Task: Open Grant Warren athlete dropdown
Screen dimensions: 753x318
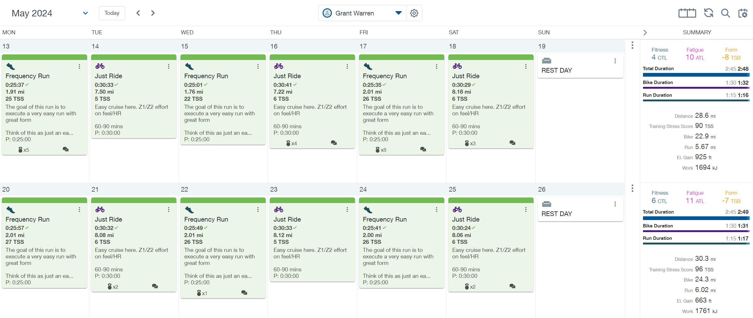Action: [362, 13]
